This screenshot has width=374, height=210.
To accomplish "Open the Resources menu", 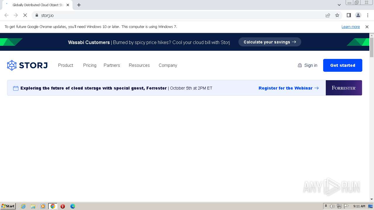I will (139, 65).
